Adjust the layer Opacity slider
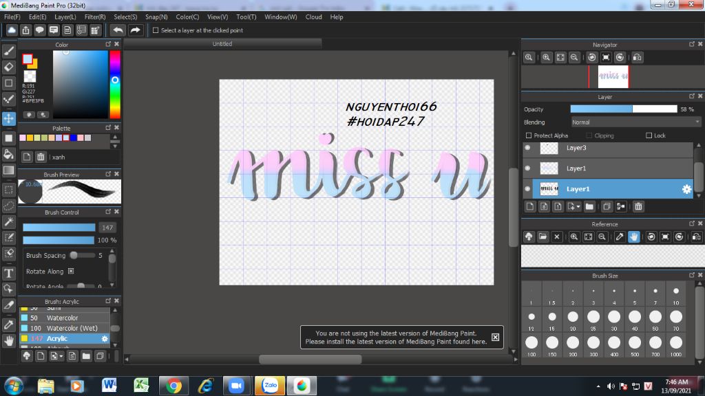 click(x=624, y=109)
